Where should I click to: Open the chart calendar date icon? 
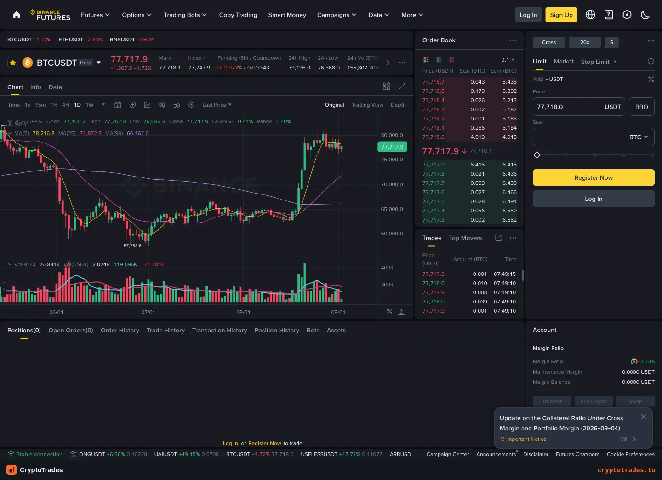118,105
